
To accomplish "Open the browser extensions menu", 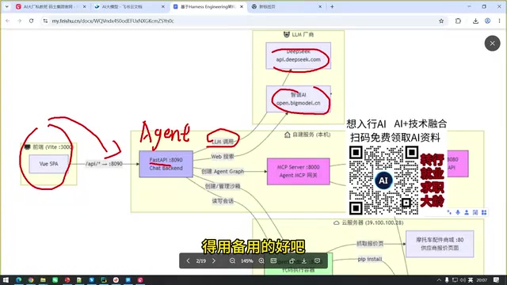I will 458,21.
